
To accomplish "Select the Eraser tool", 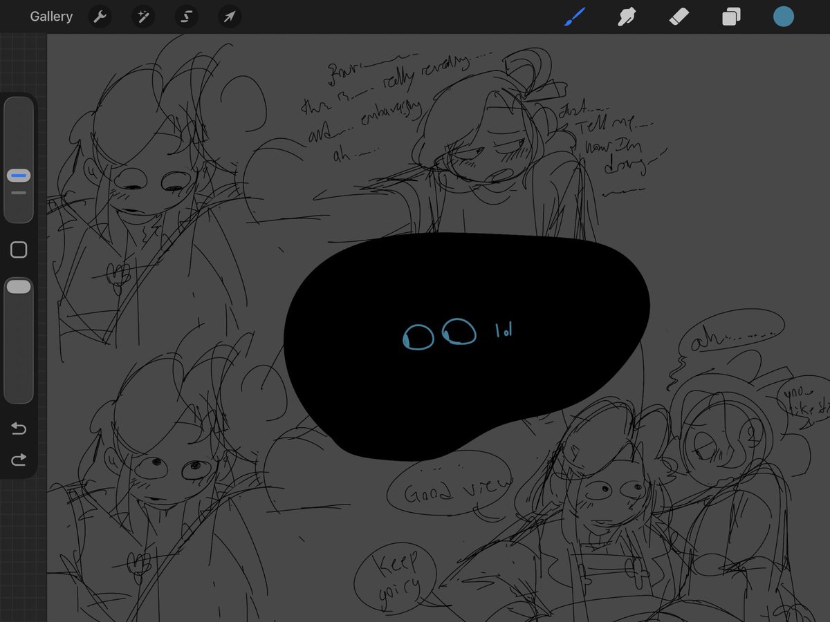I will point(679,17).
